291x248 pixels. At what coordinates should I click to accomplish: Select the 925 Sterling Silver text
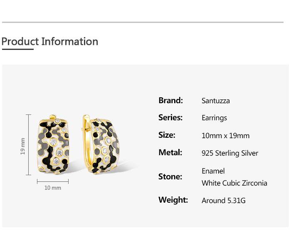(230, 153)
